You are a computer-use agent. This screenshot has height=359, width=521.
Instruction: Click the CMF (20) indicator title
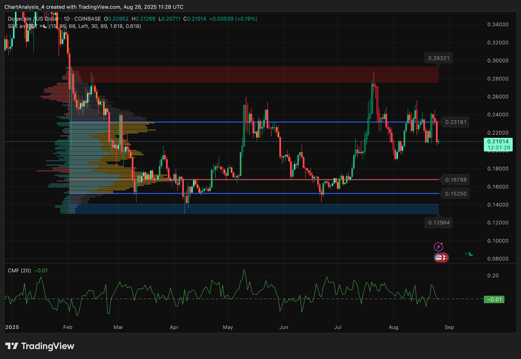tap(19, 271)
